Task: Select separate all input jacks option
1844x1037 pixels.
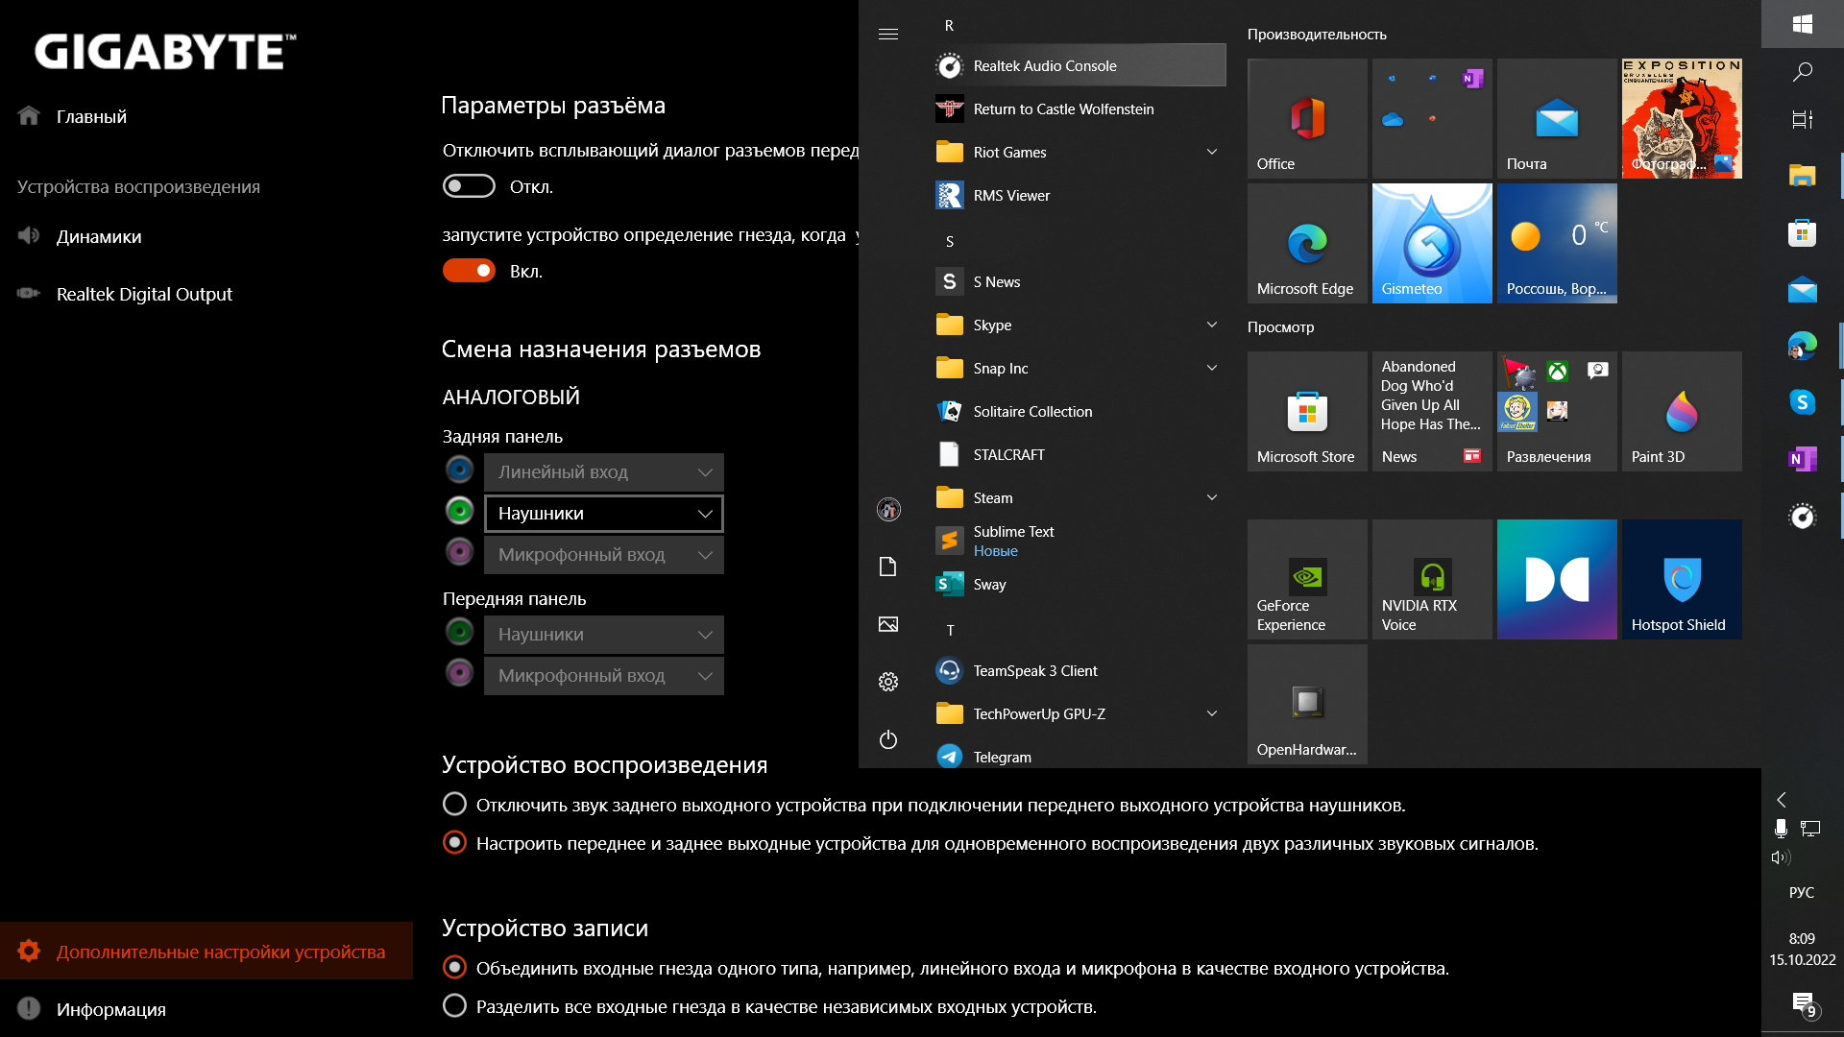Action: click(454, 1005)
